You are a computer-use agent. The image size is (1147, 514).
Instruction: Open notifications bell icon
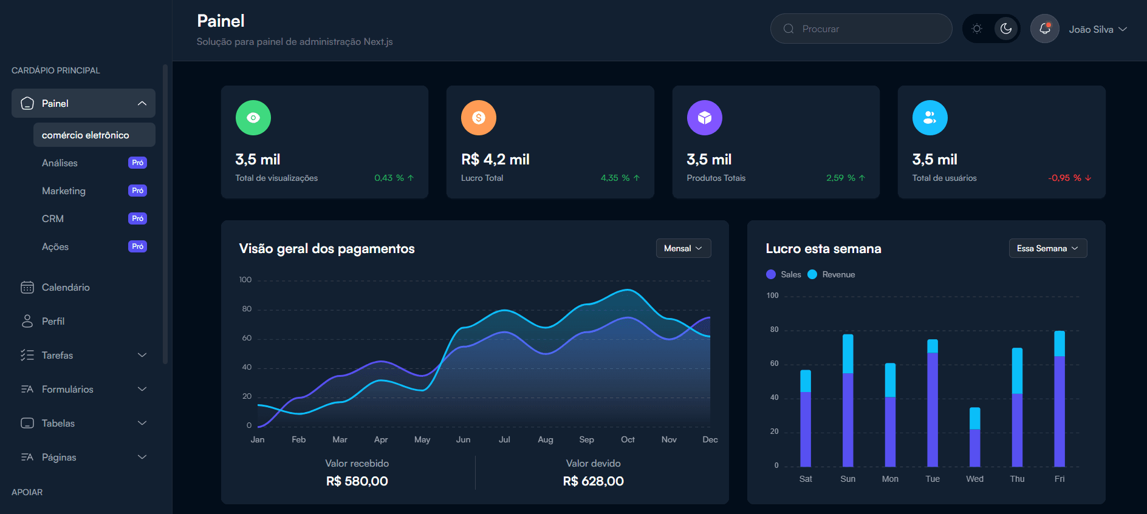1045,29
